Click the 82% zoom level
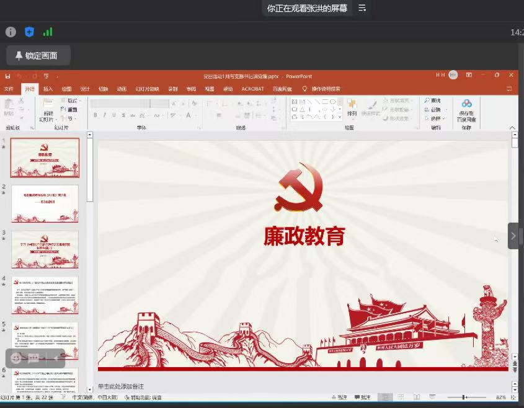524x408 pixels. pos(500,397)
